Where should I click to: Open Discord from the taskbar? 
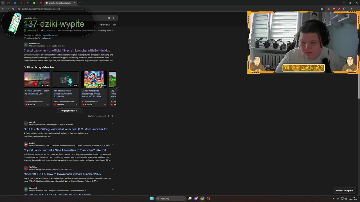196,199
